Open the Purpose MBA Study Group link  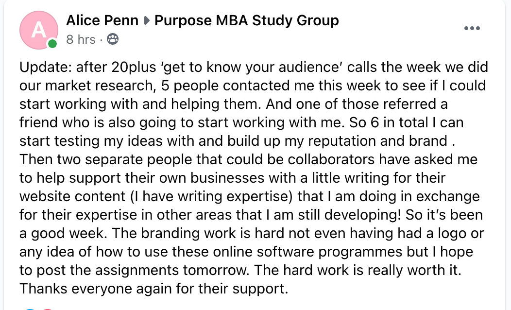click(x=247, y=20)
